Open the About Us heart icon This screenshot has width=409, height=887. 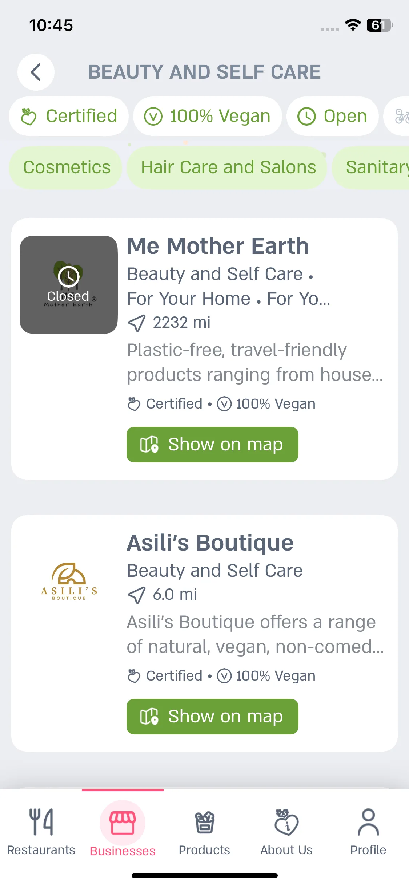pos(286,822)
